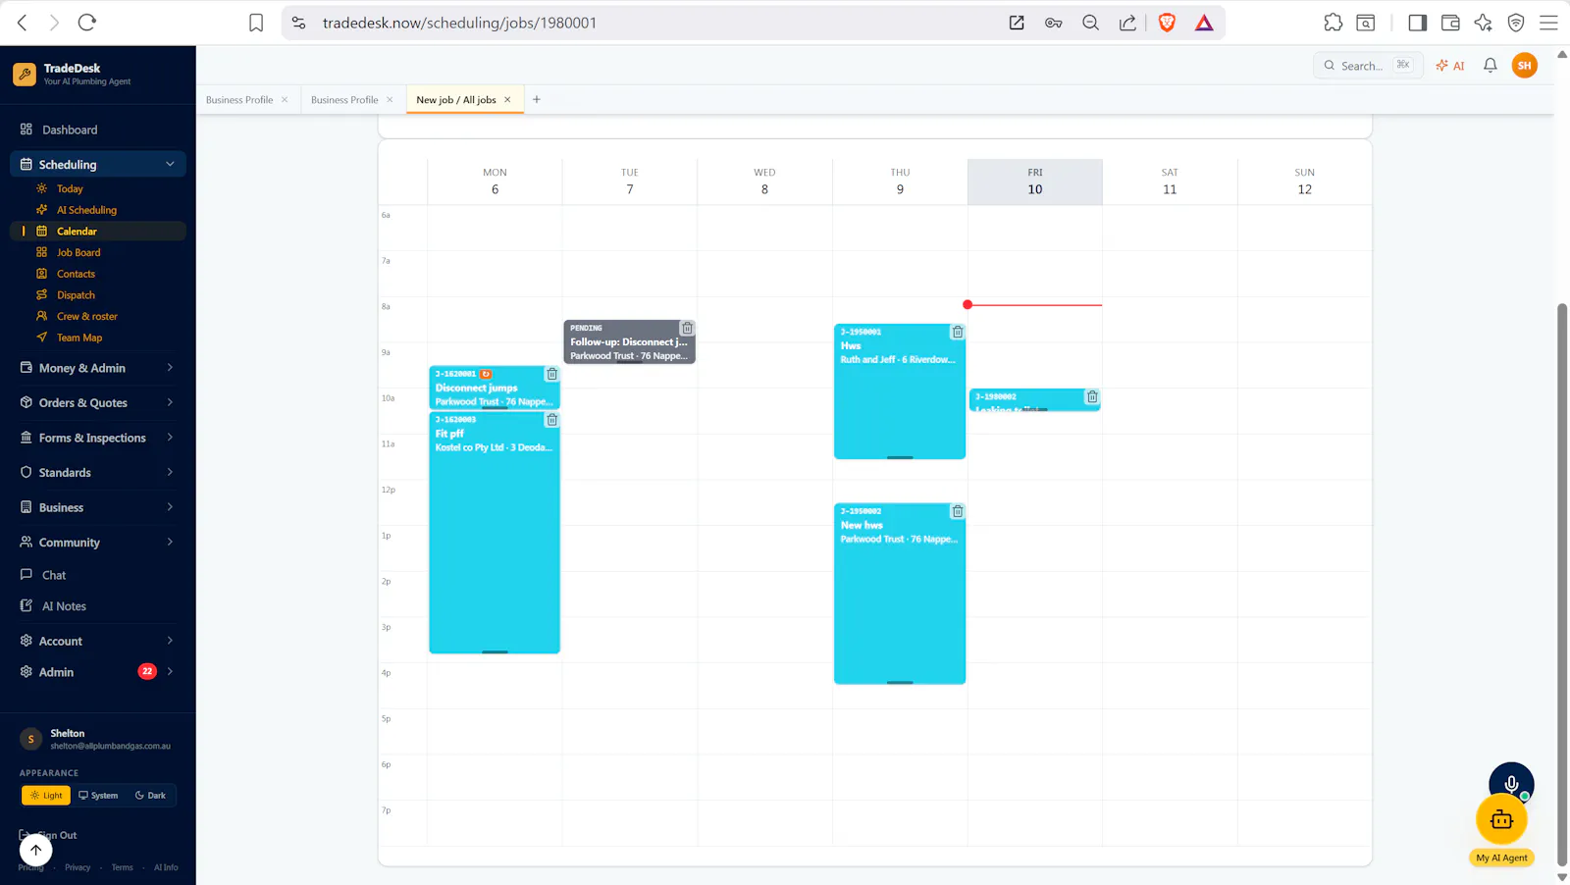Screen dimensions: 1570x885
Task: Expand the Standards section
Action: pyautogui.click(x=98, y=472)
